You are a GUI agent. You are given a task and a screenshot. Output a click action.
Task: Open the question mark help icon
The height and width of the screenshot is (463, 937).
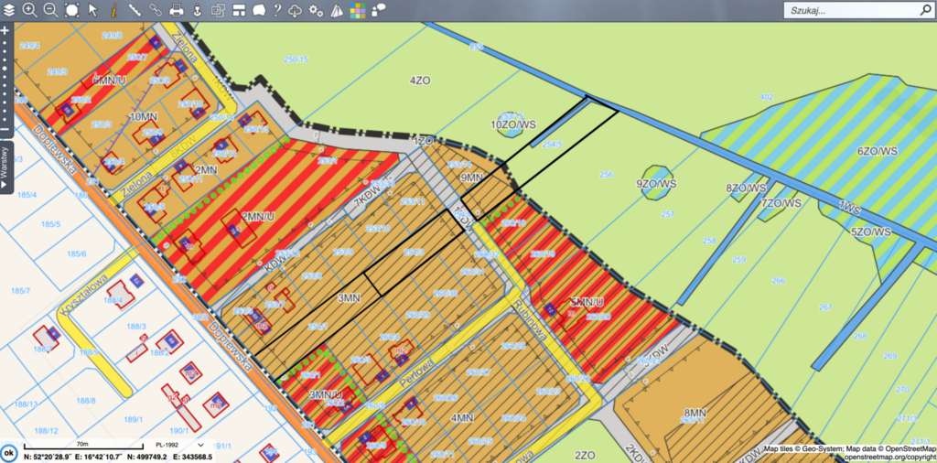(276, 10)
